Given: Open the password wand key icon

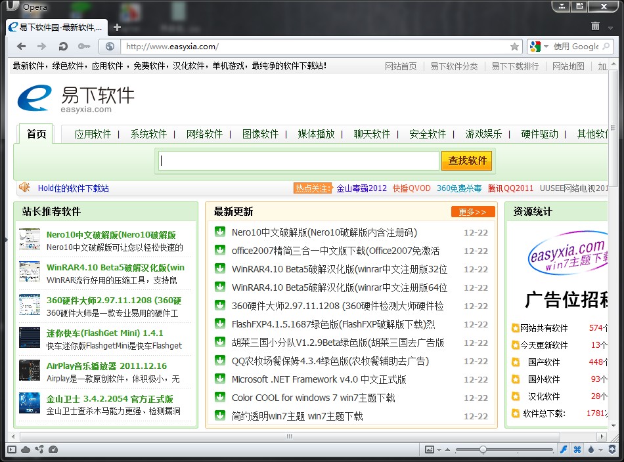Looking at the screenshot, I should pyautogui.click(x=83, y=47).
